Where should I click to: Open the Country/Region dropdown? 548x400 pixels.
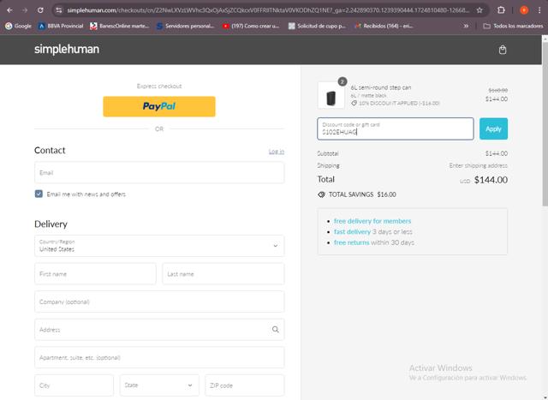click(159, 246)
